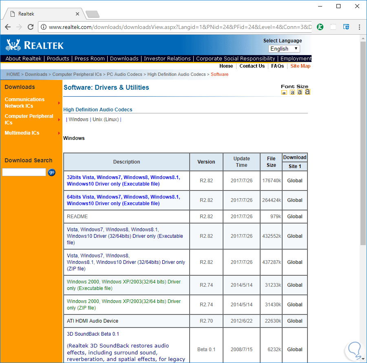
Task: Select the smallest font size icon
Action: click(284, 93)
